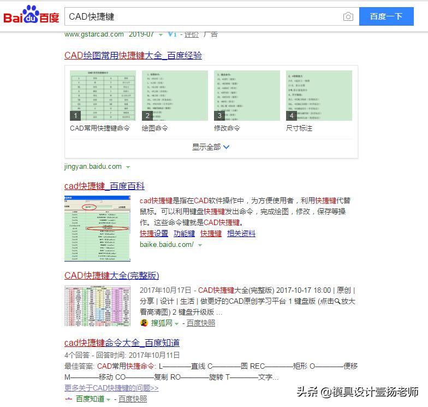Click 搜狐网 source text
Screen dimensions: 428x407
162,323
